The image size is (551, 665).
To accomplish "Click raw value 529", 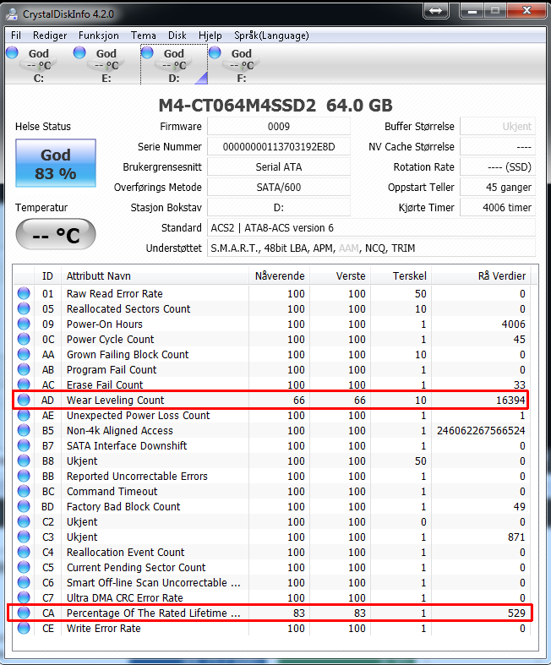I will pyautogui.click(x=516, y=613).
